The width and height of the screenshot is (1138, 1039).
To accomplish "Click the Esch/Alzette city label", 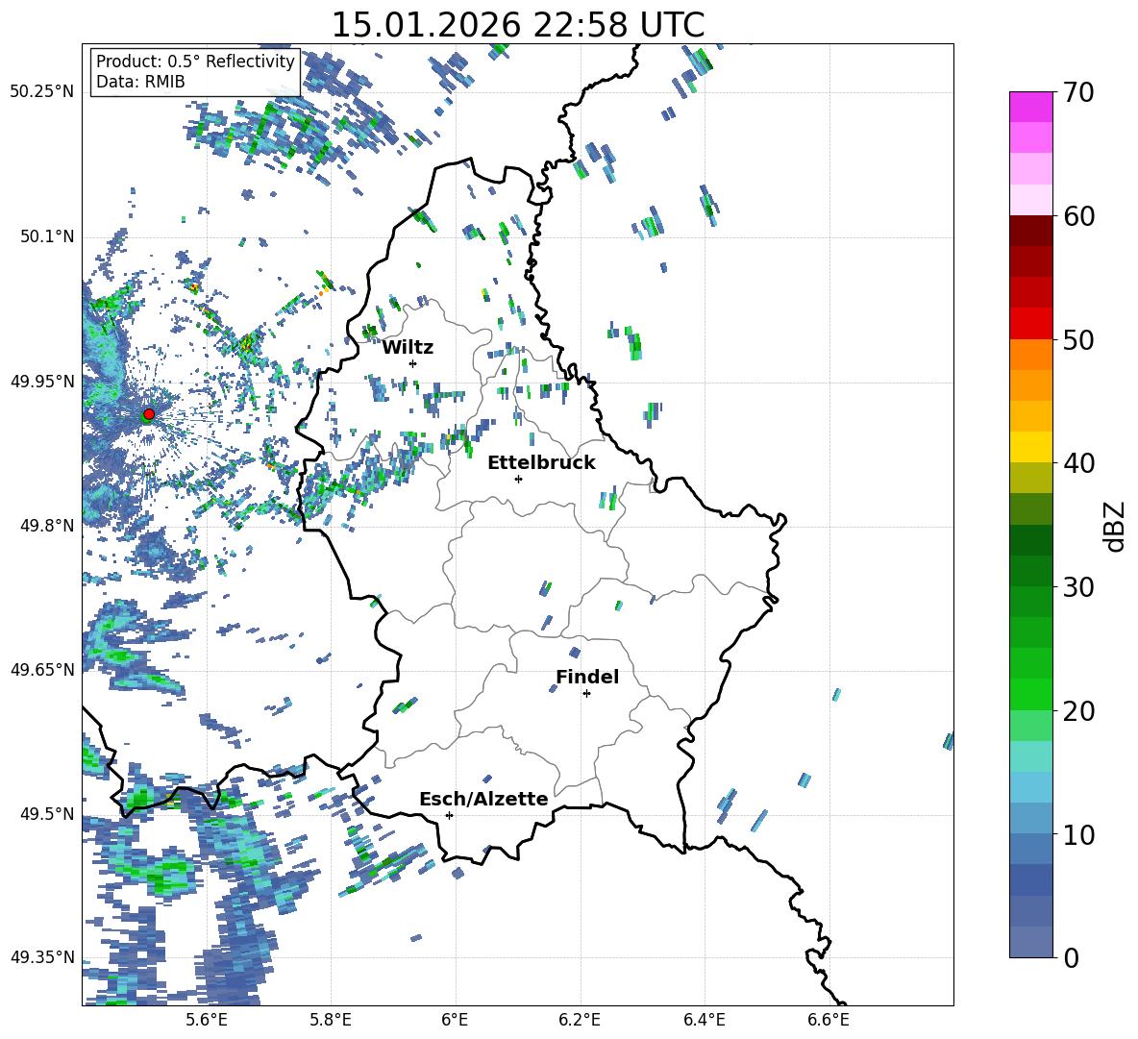I will 483,800.
